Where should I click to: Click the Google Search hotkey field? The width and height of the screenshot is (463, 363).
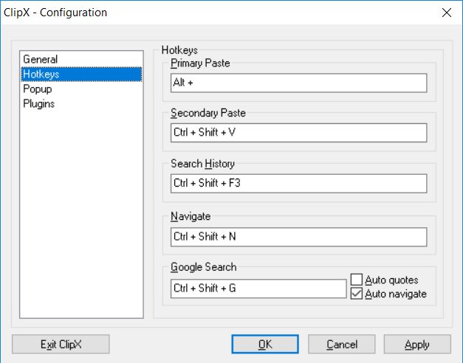tap(258, 288)
